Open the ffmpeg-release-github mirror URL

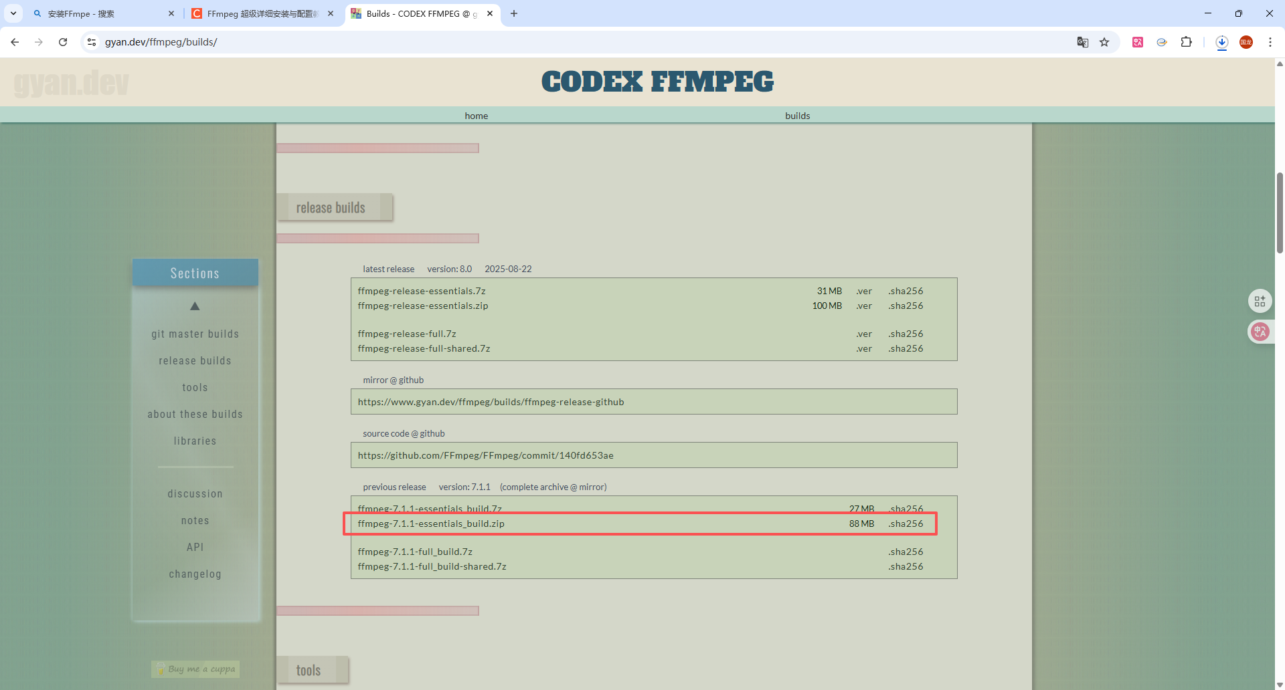(491, 402)
